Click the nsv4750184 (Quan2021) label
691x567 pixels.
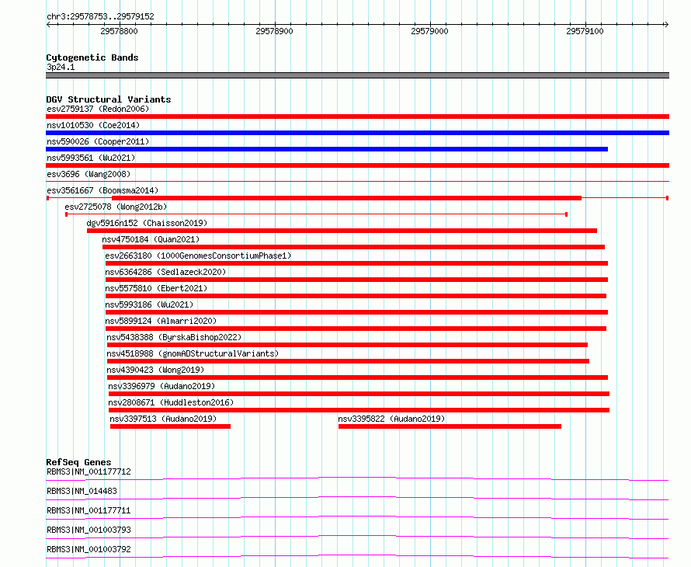[151, 239]
